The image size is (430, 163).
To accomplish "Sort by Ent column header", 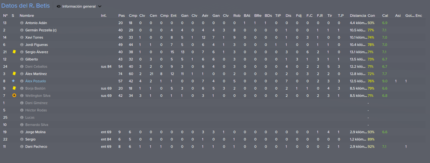I will pos(173,16).
